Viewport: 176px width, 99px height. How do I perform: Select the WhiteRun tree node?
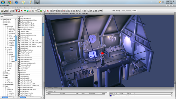11,42
